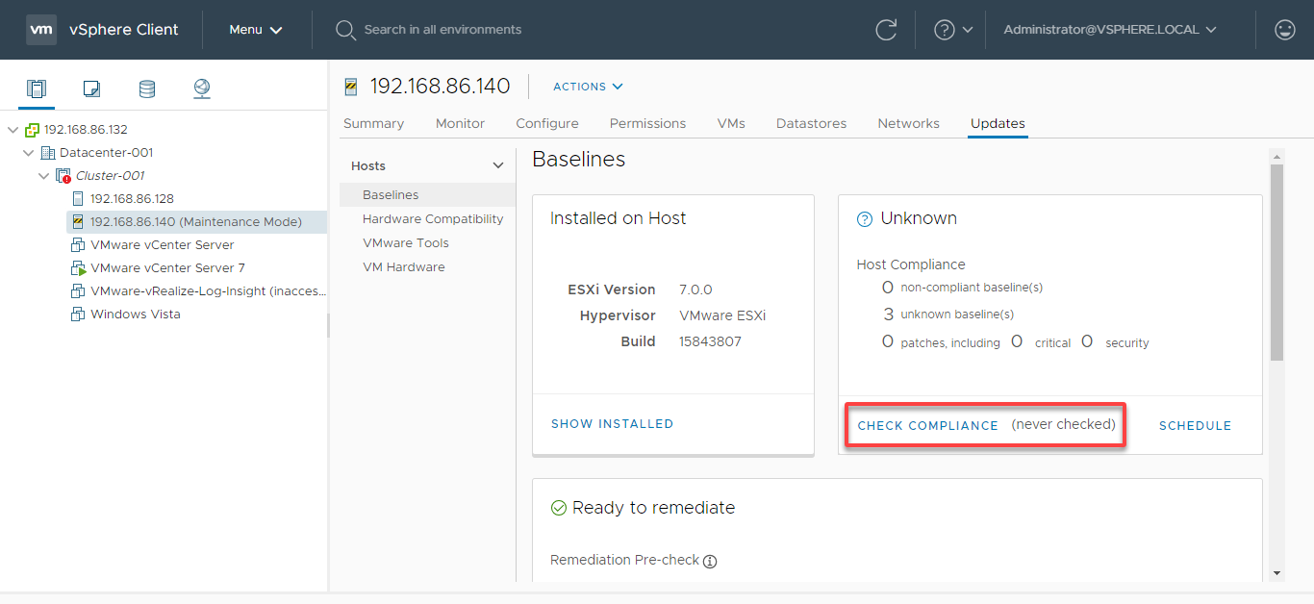Open the Hosts and Clusters inventory view

pyautogui.click(x=37, y=89)
